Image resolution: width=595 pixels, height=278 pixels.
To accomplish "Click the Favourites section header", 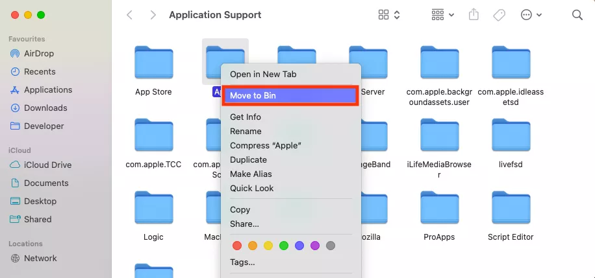I will pyautogui.click(x=27, y=39).
